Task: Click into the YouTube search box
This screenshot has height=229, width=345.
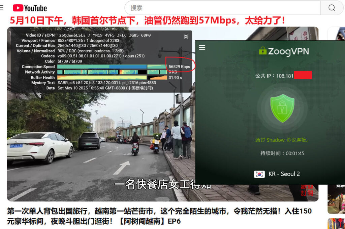Action: (x=222, y=8)
